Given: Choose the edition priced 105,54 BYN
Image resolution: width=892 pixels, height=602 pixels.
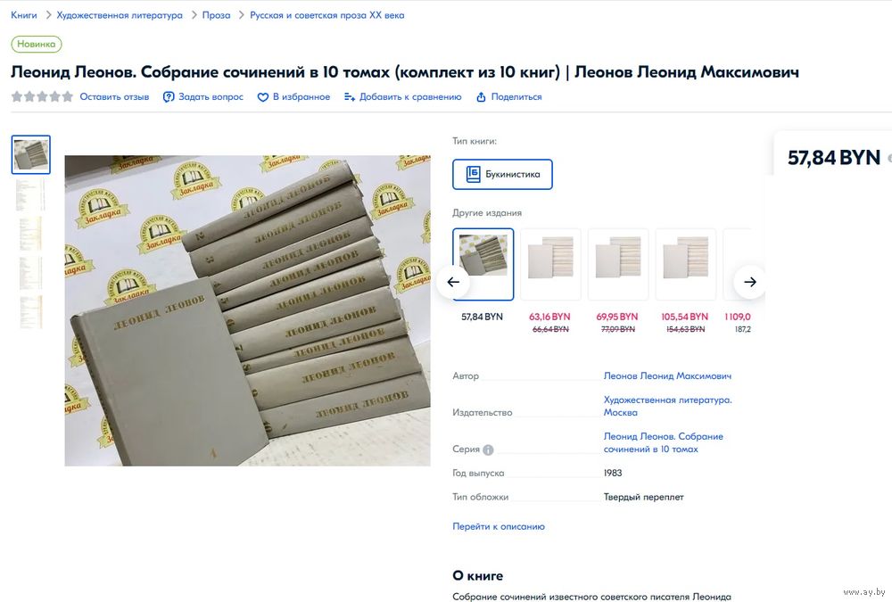Looking at the screenshot, I should coord(685,265).
